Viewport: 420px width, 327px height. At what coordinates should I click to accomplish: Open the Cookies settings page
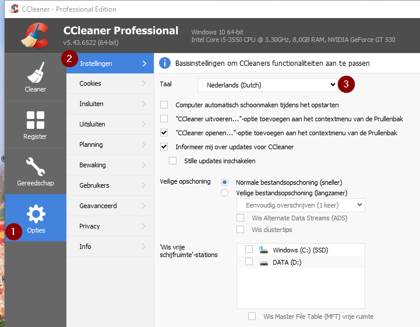[110, 83]
